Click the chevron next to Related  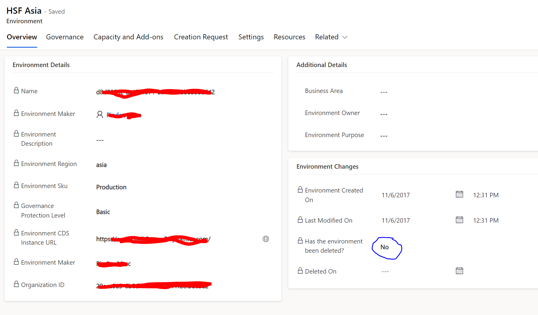(345, 37)
